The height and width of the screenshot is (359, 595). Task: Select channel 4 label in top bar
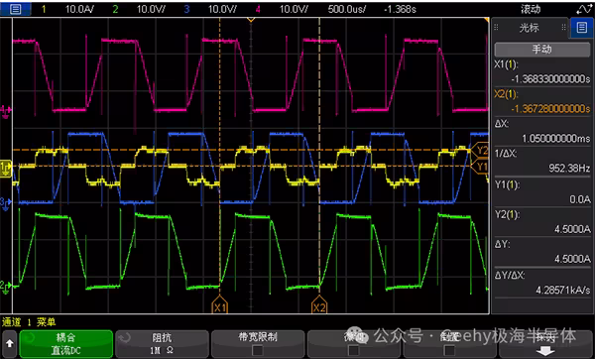pyautogui.click(x=258, y=9)
